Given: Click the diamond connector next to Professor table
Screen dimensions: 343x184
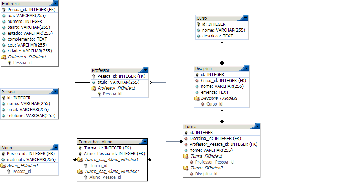Looking at the screenshot, I should pyautogui.click(x=150, y=82).
